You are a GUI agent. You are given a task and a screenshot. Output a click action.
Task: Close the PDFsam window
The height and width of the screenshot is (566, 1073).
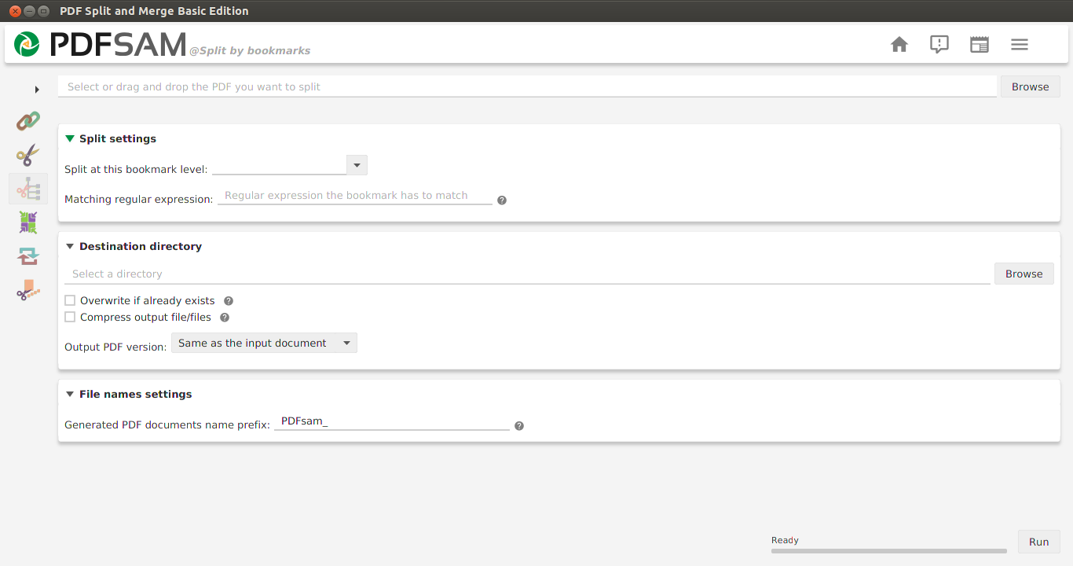15,11
